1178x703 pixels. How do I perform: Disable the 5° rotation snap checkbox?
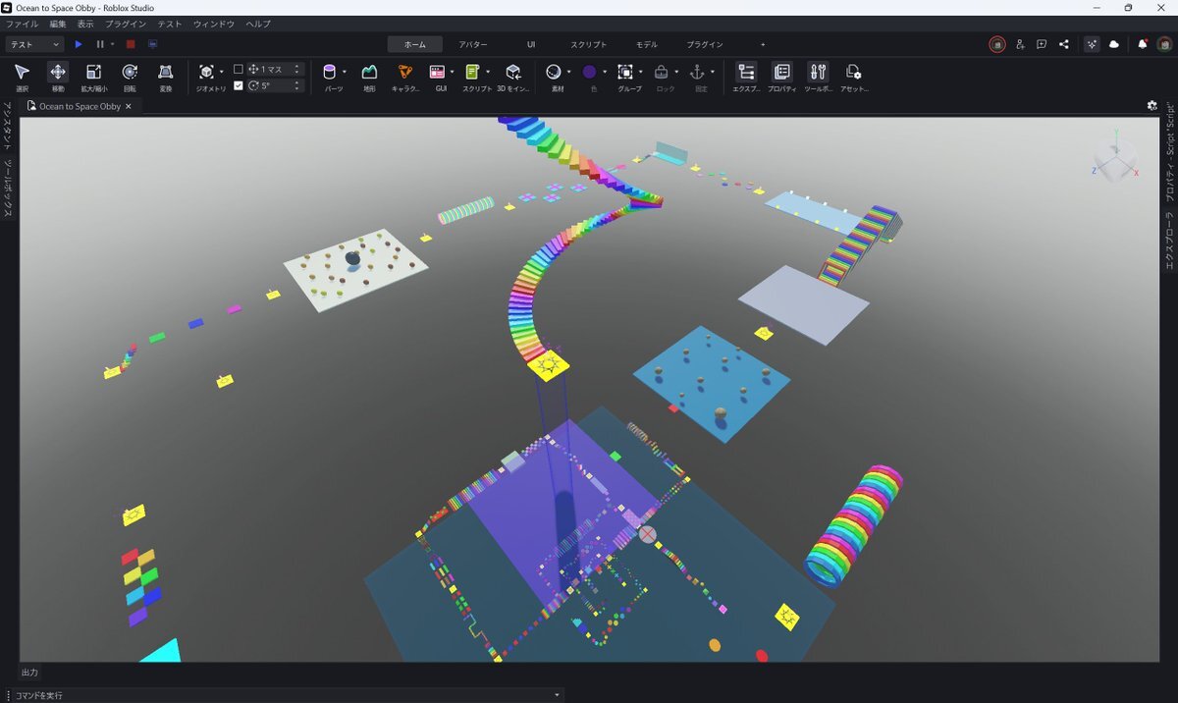tap(239, 85)
